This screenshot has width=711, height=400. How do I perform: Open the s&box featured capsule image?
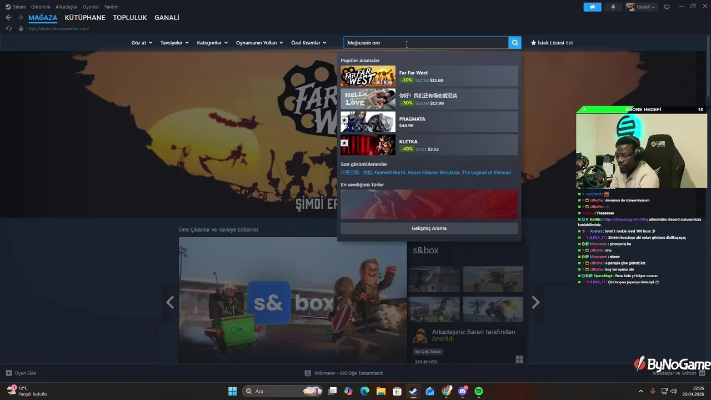pyautogui.click(x=293, y=301)
